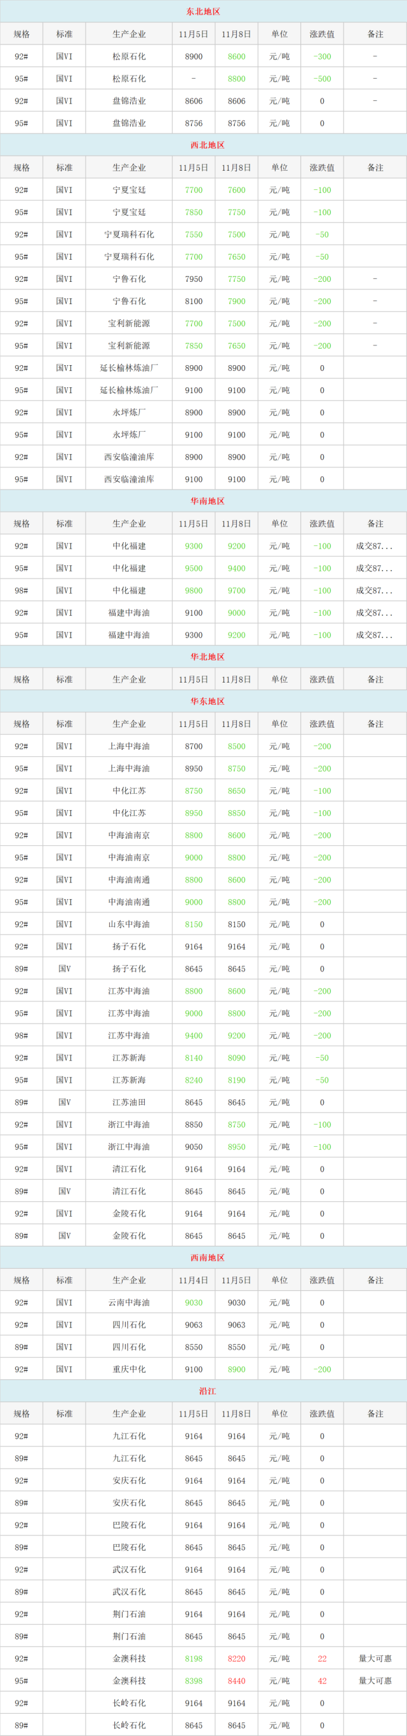Select 松原石化 in the 95# row

coord(129,79)
